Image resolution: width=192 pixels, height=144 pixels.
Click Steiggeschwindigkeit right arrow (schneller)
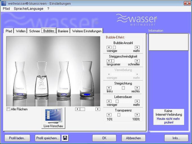coord(137,61)
